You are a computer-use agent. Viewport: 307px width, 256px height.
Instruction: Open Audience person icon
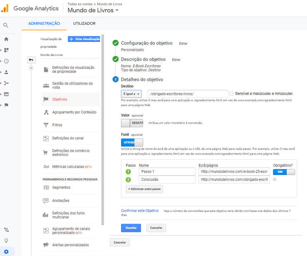pos(6,72)
